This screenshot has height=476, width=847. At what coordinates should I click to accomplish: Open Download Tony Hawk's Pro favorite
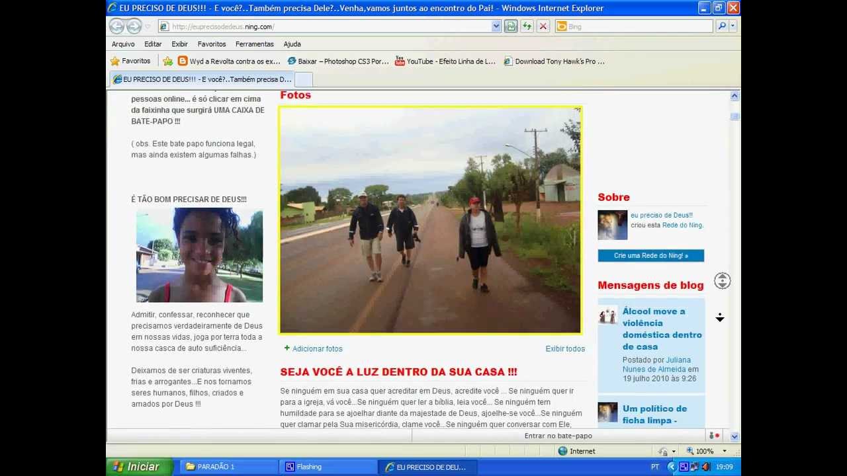(554, 61)
